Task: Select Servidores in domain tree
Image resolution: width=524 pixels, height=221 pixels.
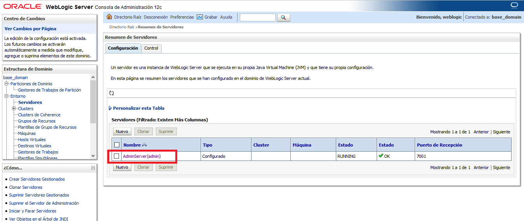Action: [30, 102]
